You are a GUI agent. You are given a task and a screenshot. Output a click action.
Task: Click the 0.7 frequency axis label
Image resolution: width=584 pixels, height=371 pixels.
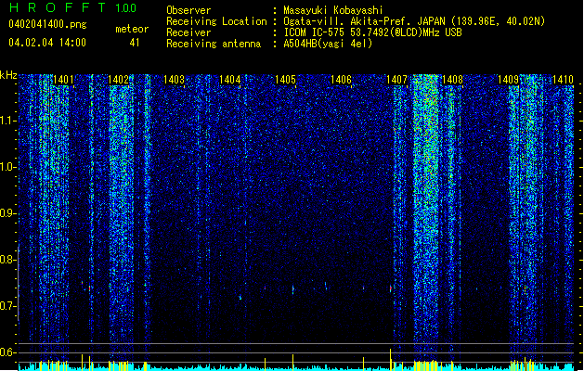point(7,306)
